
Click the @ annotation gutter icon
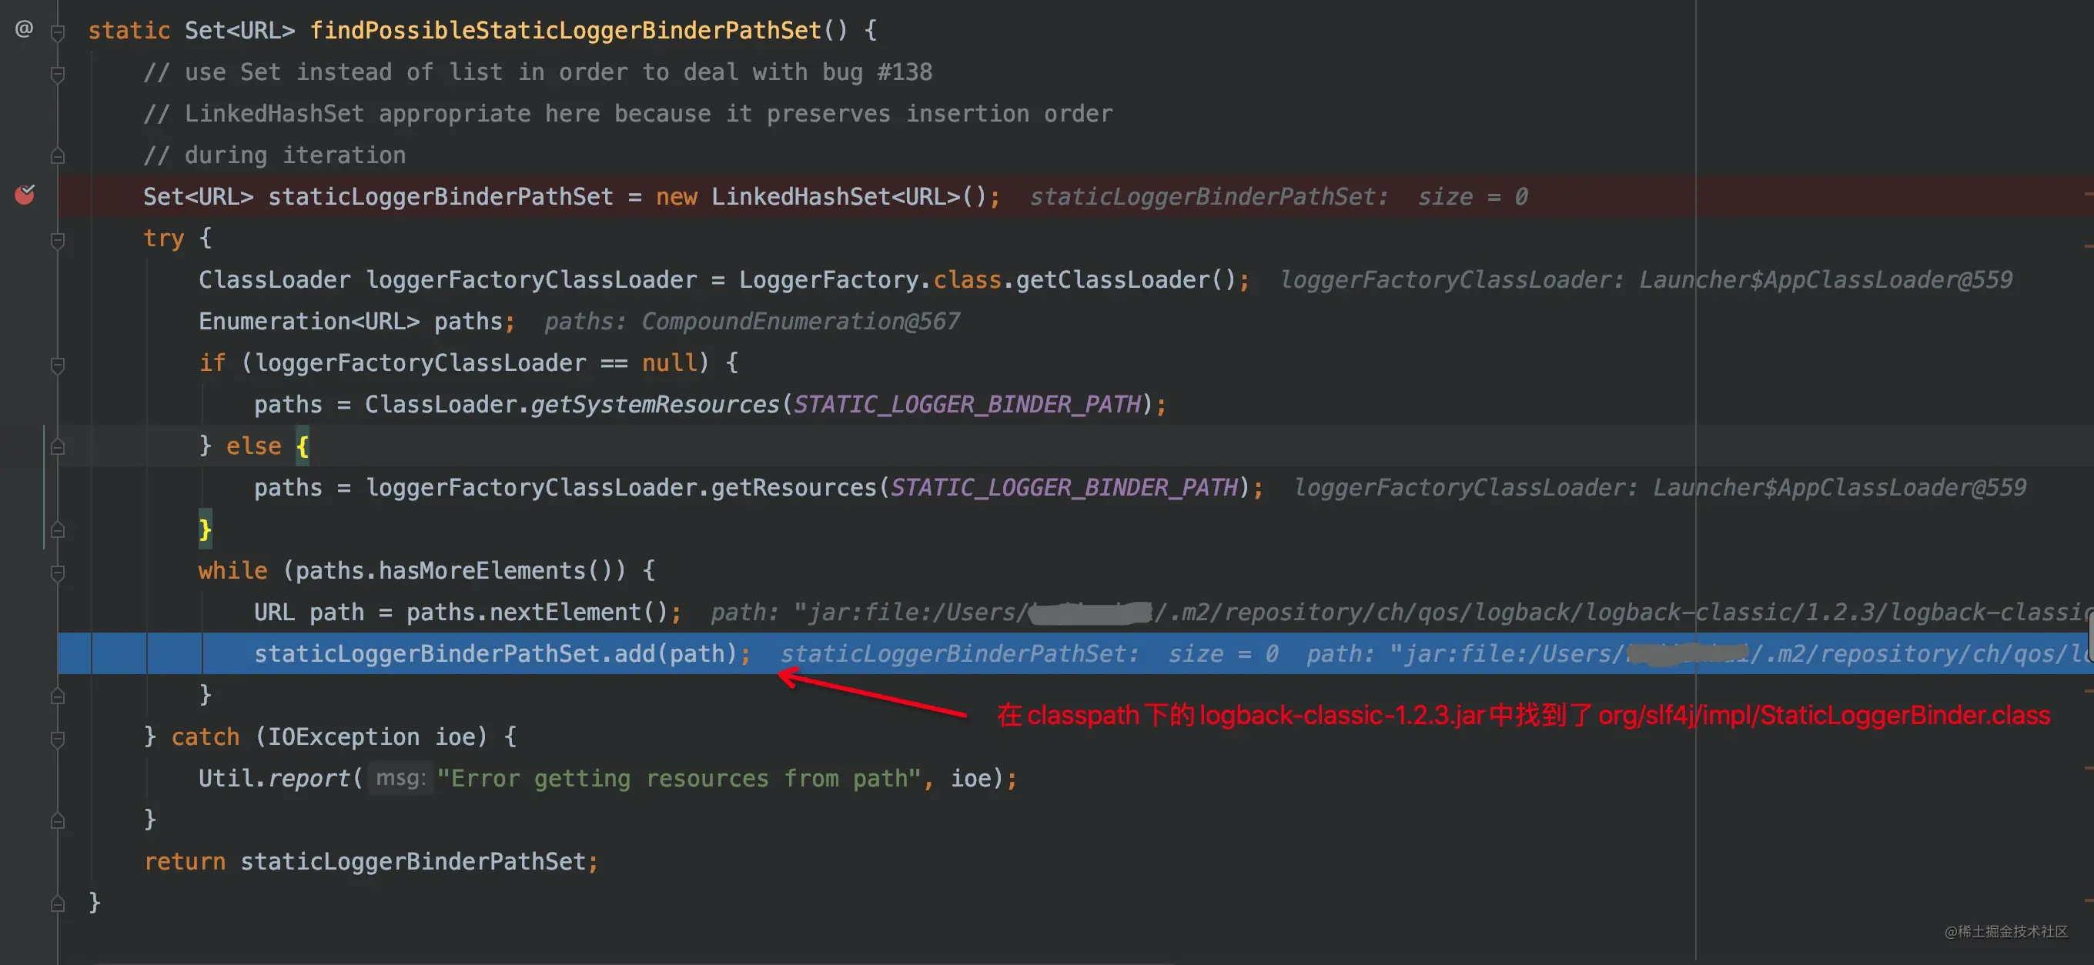[25, 29]
